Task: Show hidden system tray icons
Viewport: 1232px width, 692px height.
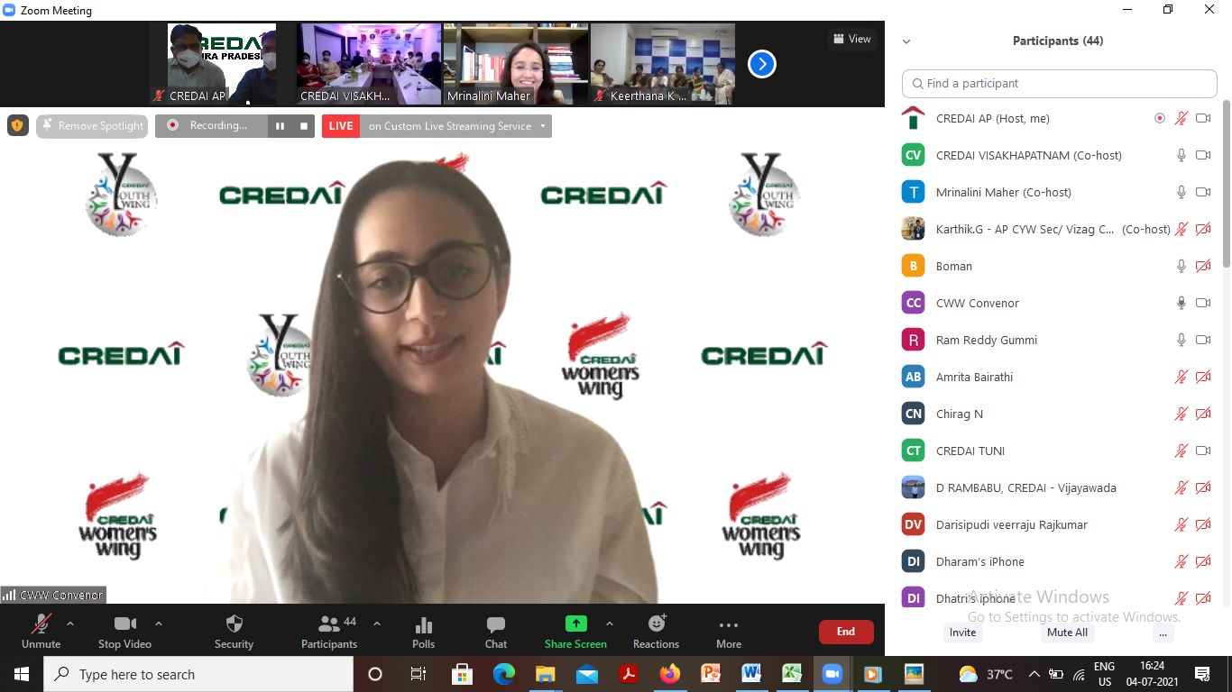Action: (x=1034, y=674)
